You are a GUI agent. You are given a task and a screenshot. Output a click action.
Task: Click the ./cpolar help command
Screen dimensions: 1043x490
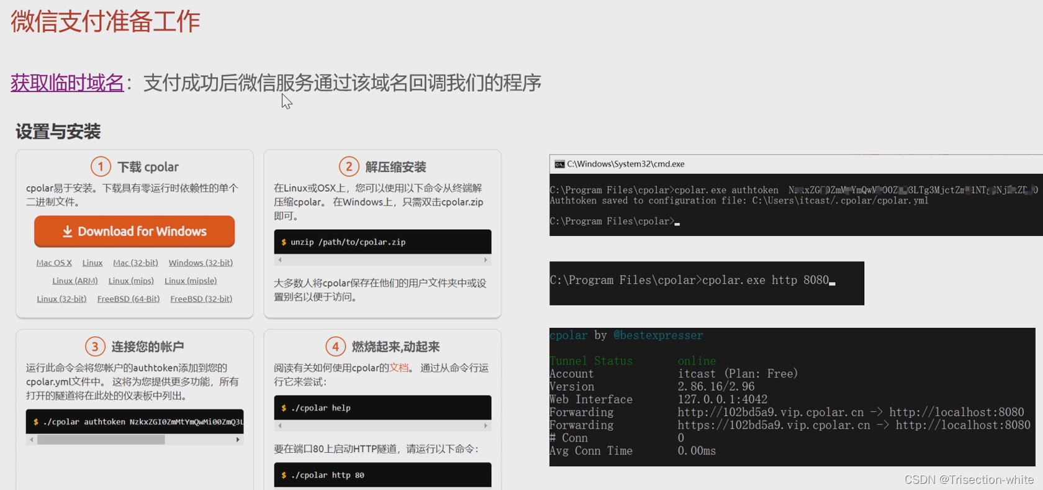coord(320,408)
